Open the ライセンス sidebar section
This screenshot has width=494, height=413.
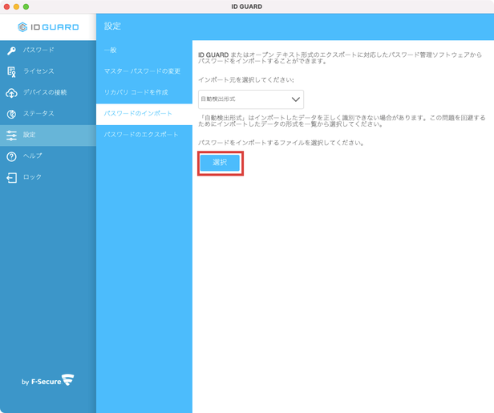point(48,71)
